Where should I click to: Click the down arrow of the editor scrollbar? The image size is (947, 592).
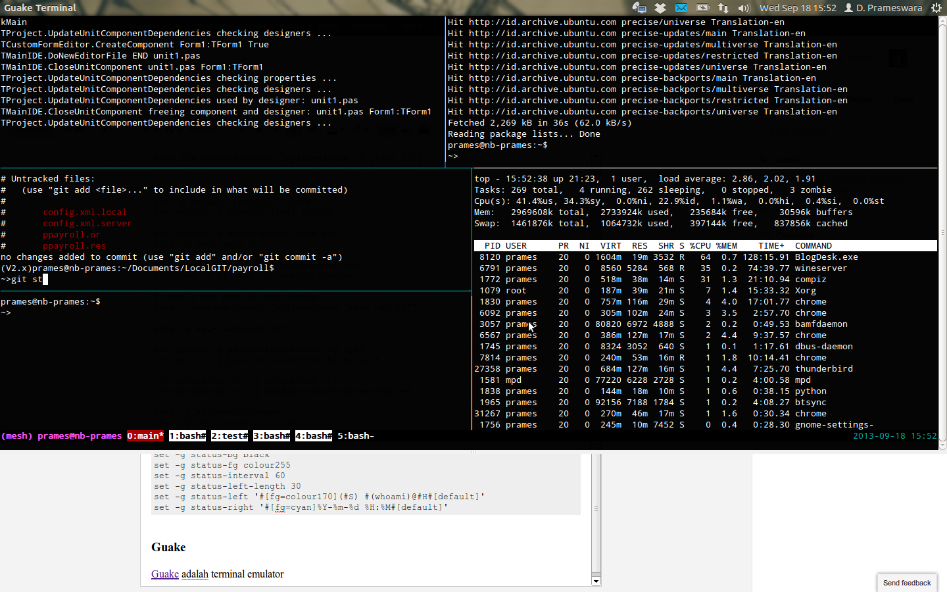(x=596, y=581)
